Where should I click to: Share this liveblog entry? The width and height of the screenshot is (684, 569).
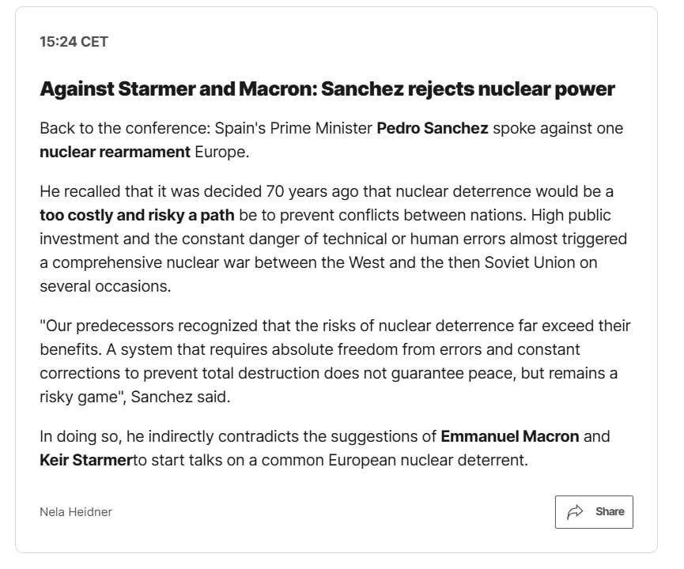pyautogui.click(x=593, y=511)
